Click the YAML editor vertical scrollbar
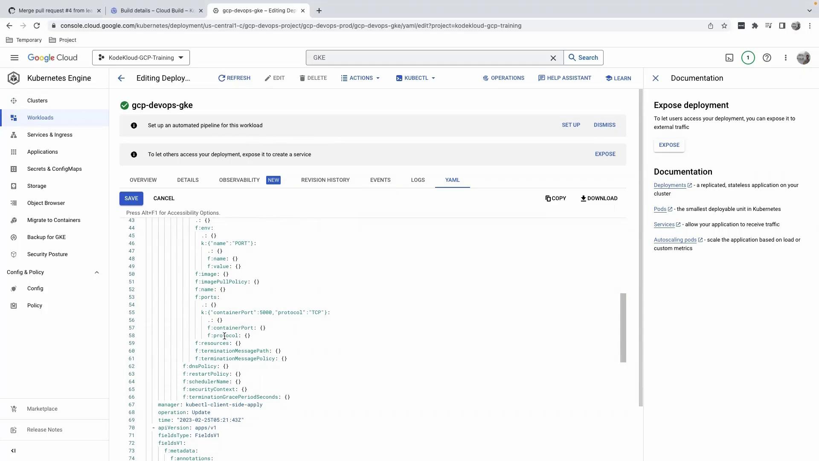This screenshot has height=461, width=819. (x=623, y=327)
